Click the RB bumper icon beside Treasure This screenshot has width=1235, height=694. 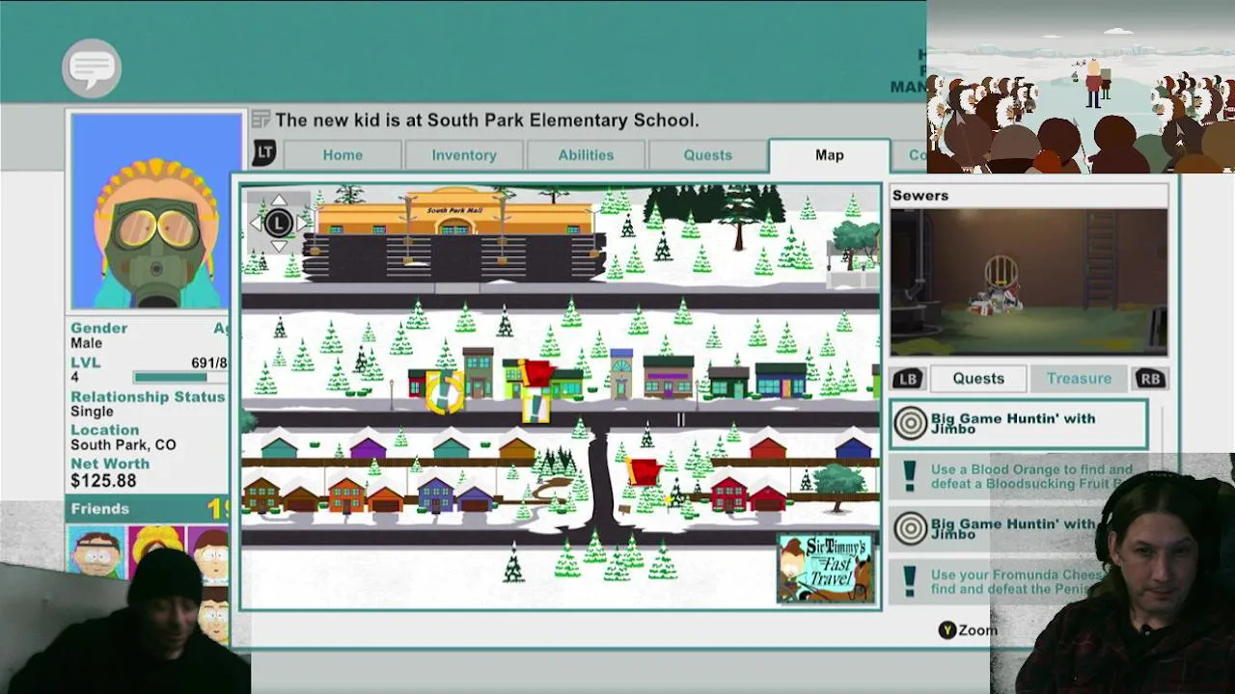(1150, 379)
